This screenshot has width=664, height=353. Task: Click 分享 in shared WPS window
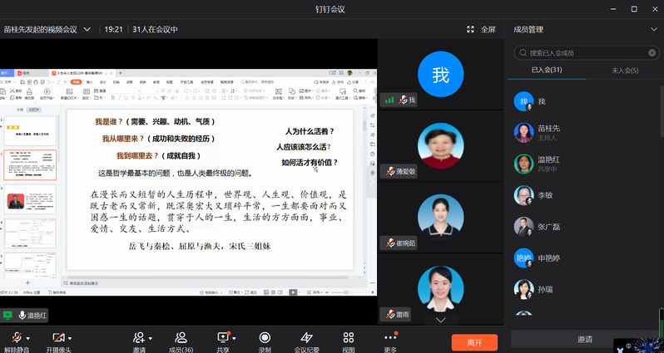[x=353, y=82]
